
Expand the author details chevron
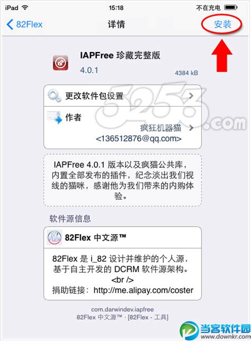coord(191,128)
